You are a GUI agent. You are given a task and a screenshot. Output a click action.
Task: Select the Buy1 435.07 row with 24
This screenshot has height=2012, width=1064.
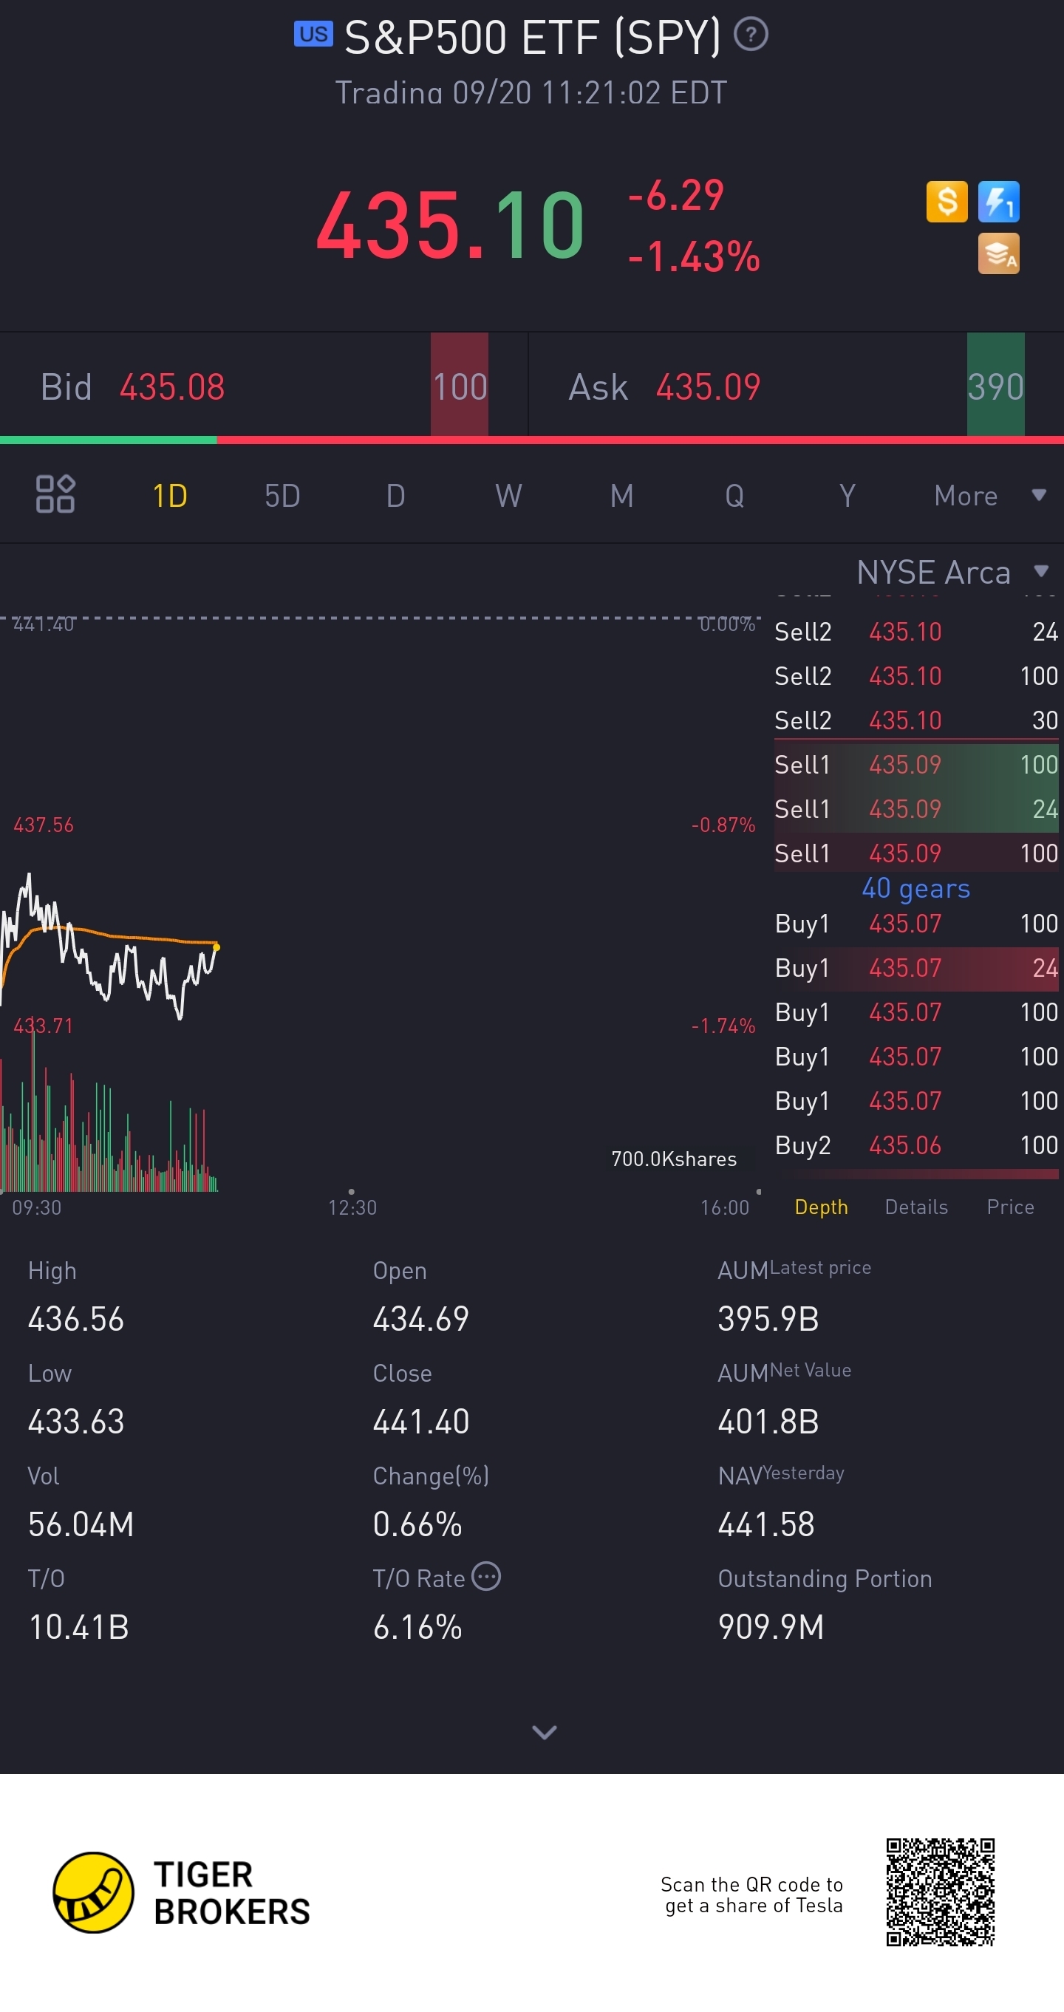[x=915, y=968]
